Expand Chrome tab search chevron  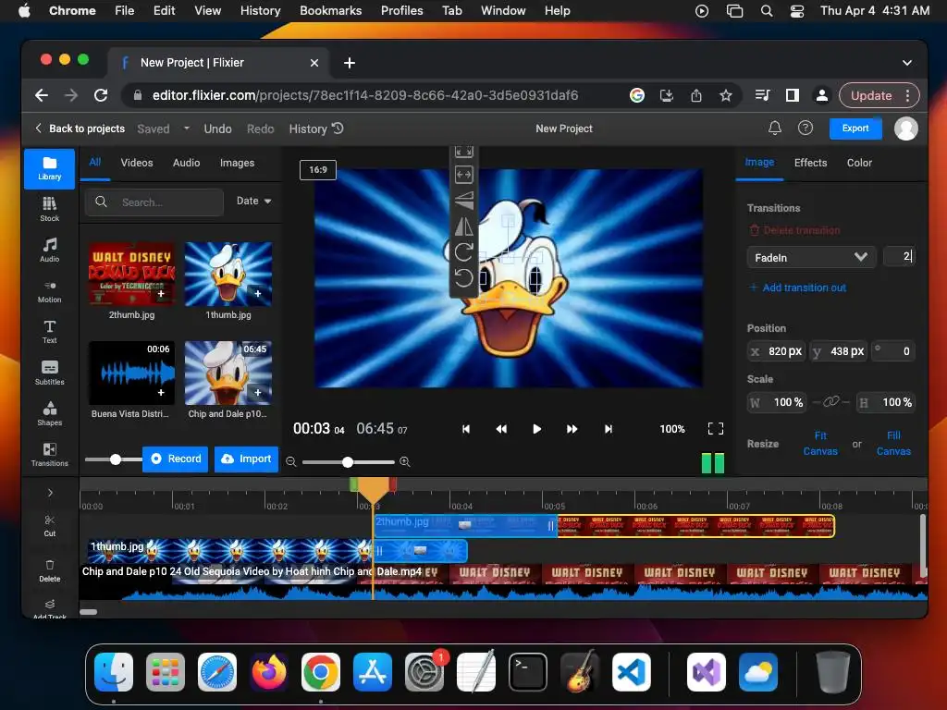tap(906, 62)
